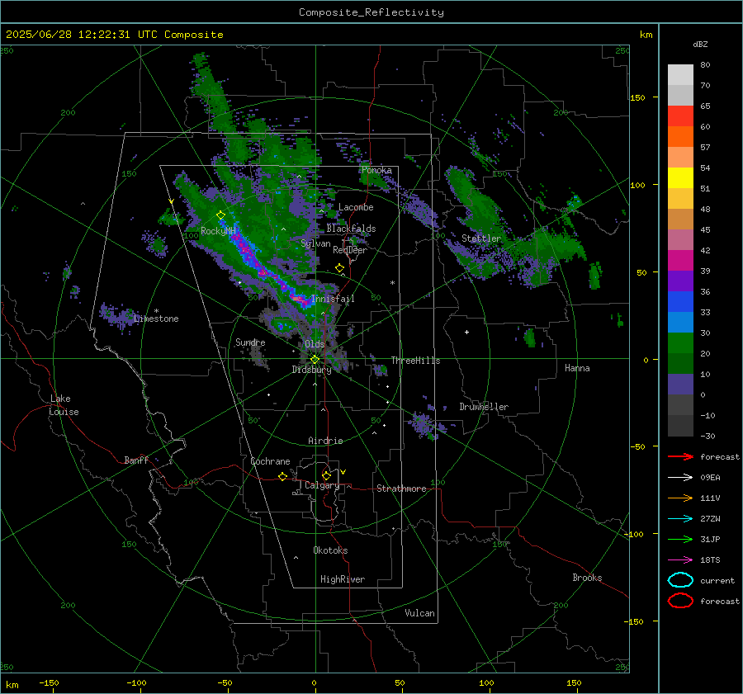Click the Vulcan map label
Screen dimensions: 743x694
[x=420, y=613]
